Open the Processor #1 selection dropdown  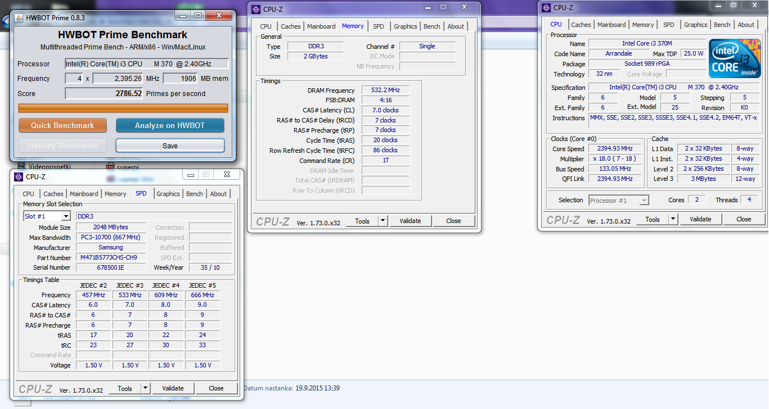click(644, 200)
